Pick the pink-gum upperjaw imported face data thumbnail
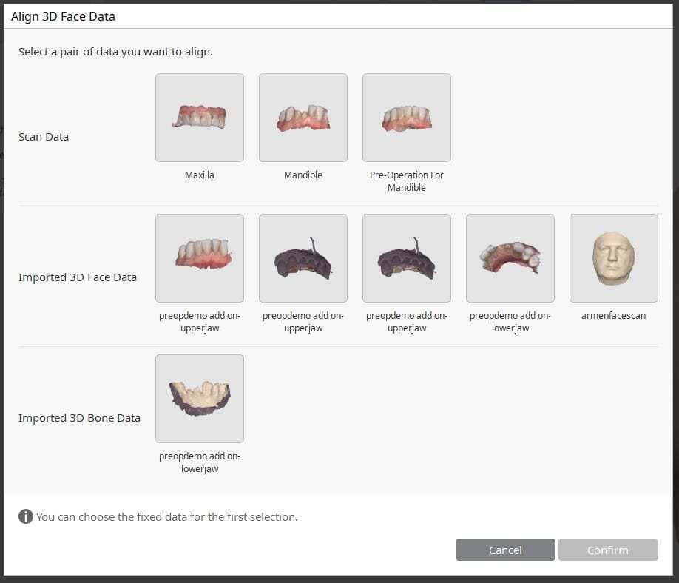 pyautogui.click(x=200, y=258)
